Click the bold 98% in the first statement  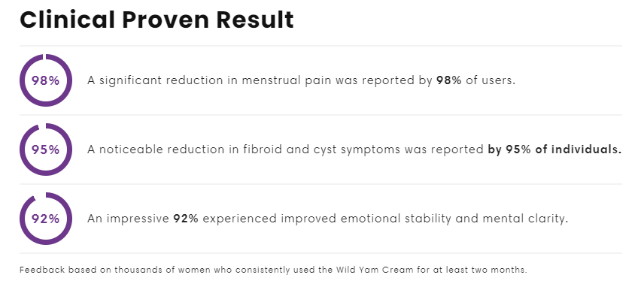click(449, 80)
